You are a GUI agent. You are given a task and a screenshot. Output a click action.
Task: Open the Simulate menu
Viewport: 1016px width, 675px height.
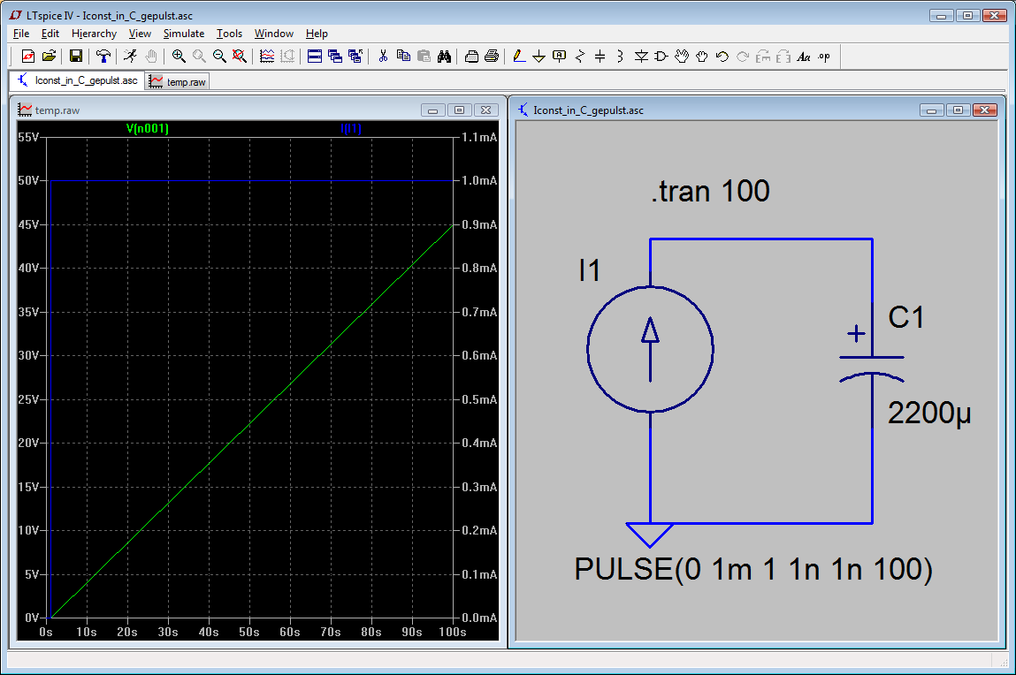pyautogui.click(x=183, y=34)
